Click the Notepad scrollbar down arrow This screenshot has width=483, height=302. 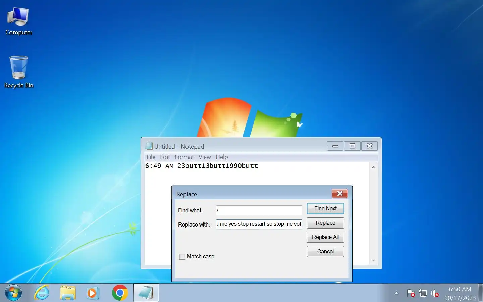pyautogui.click(x=374, y=260)
